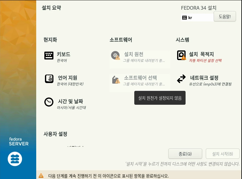Click the kr keyboard layout indicator field
Screen dimensions: 242x179
pos(197,18)
